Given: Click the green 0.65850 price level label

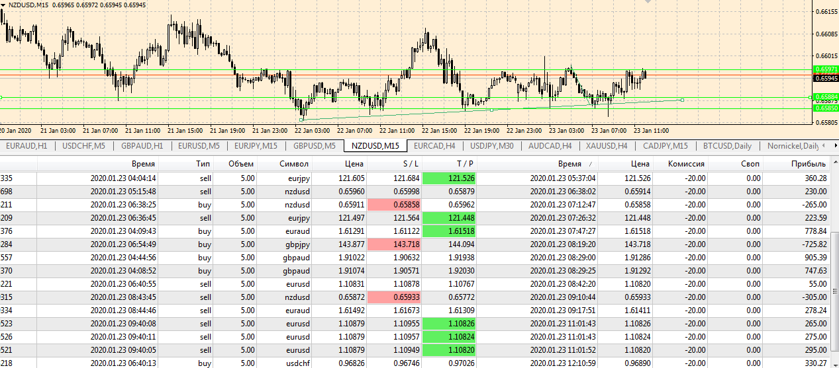Looking at the screenshot, I should (825, 108).
